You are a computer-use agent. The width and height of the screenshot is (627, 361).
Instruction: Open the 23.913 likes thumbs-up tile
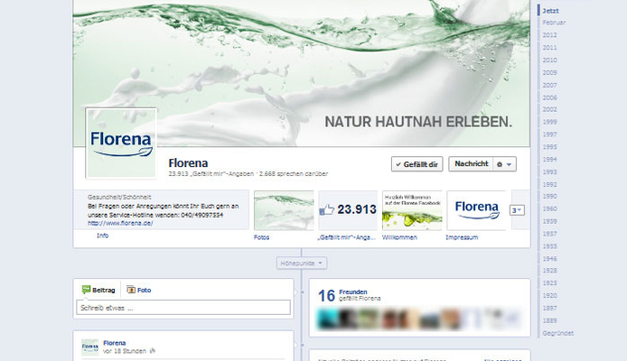[x=348, y=210]
